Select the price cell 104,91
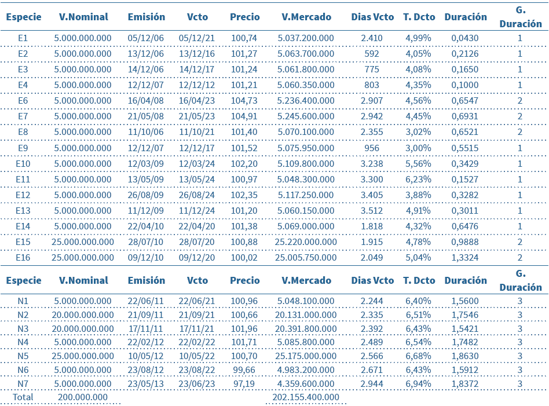Viewport: 549px width, 406px height. tap(244, 116)
